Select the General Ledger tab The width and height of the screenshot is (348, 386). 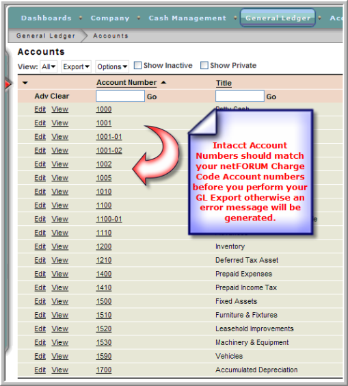(278, 18)
